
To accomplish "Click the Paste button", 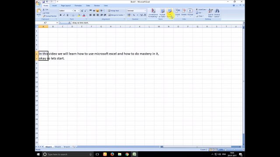I will 39,13.
